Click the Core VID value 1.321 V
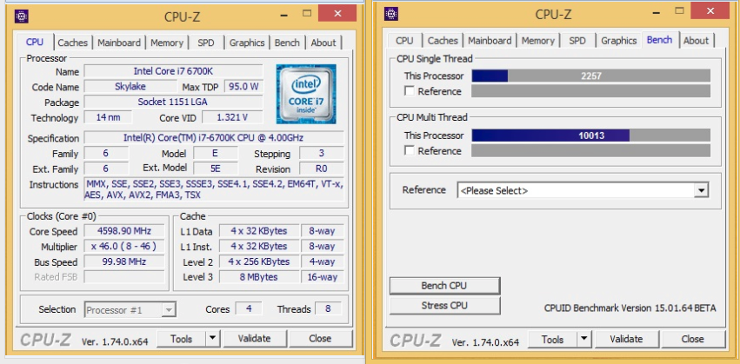 (232, 117)
